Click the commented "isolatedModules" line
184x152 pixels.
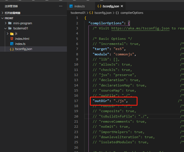point(120,142)
